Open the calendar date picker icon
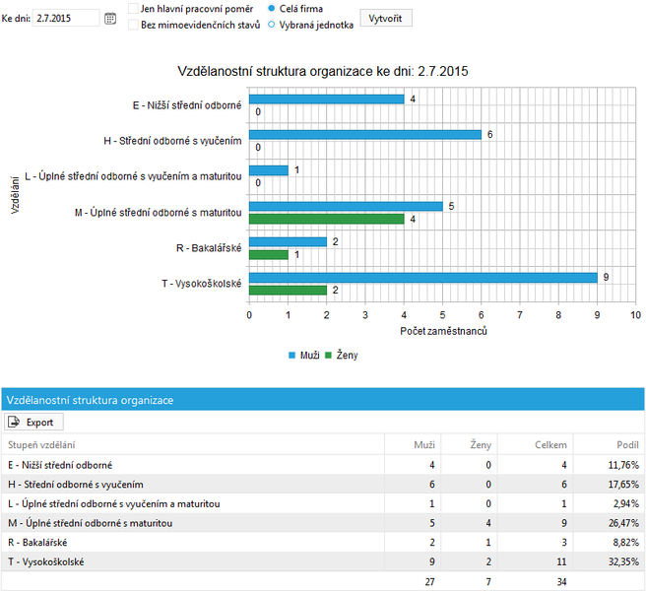Image resolution: width=646 pixels, height=591 pixels. coord(110,19)
